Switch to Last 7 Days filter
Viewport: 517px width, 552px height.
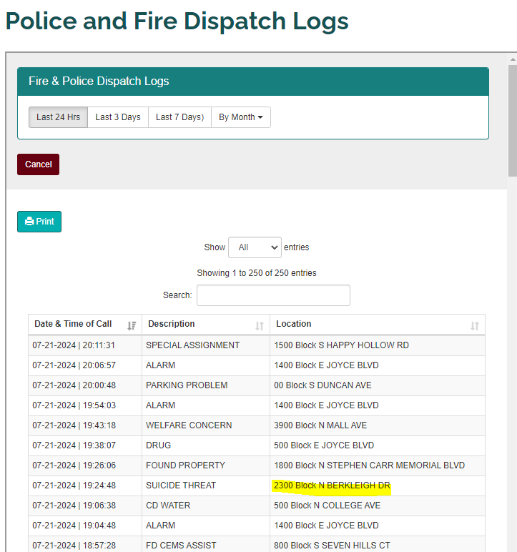coord(179,117)
